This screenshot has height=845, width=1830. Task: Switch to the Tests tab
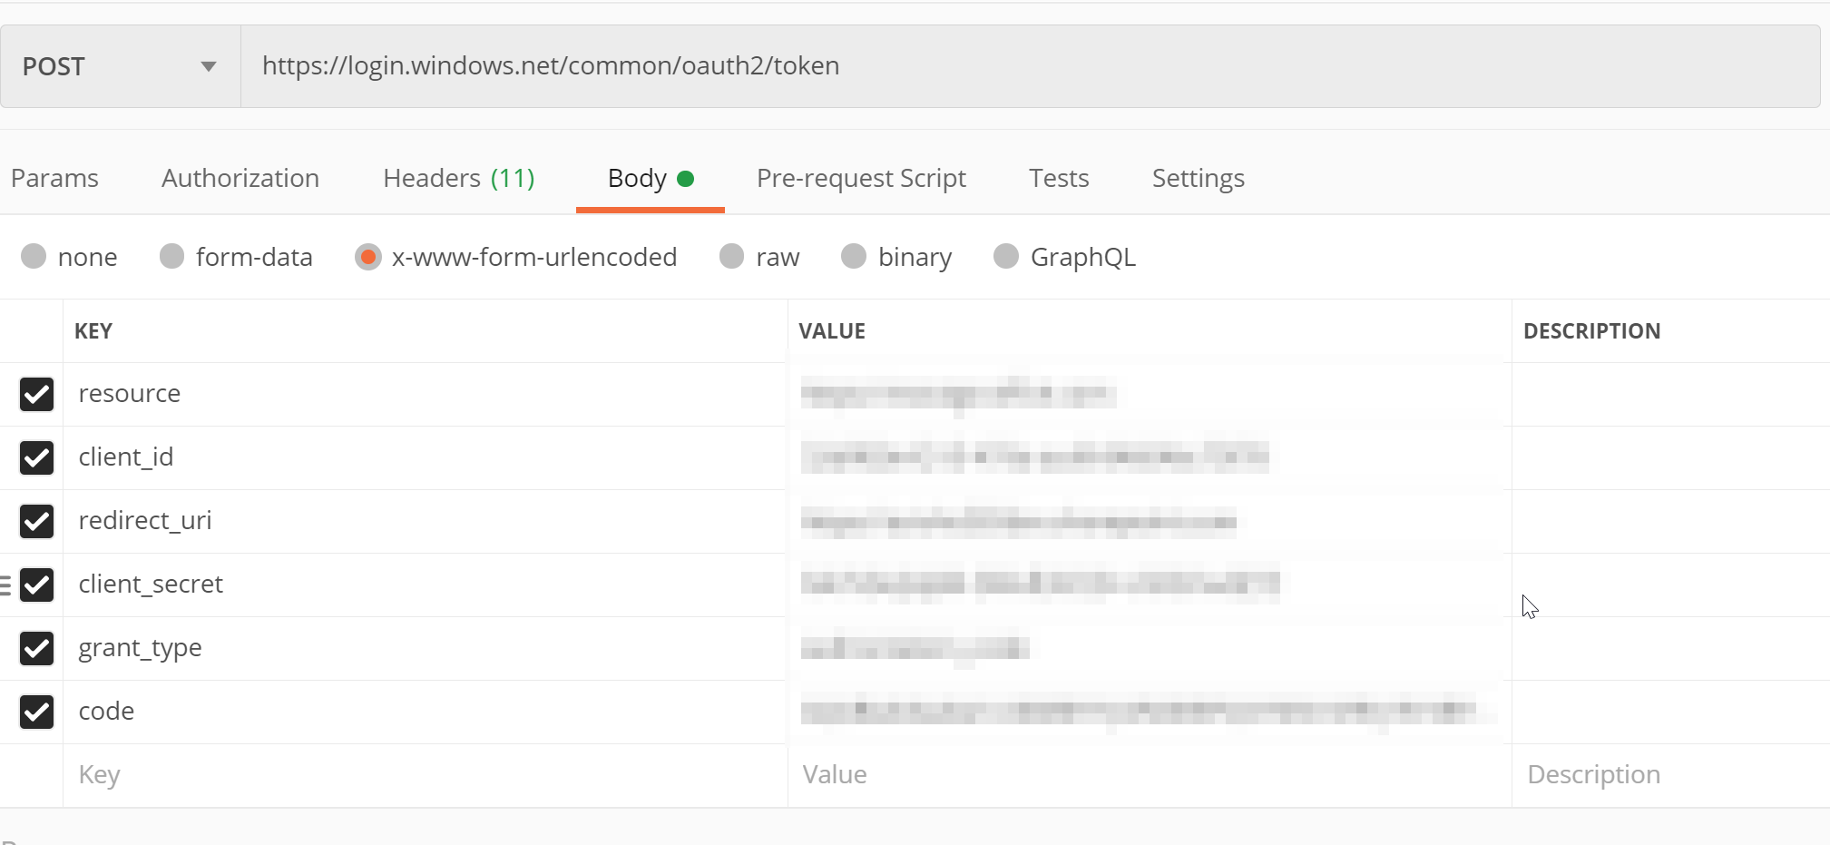[x=1058, y=178]
